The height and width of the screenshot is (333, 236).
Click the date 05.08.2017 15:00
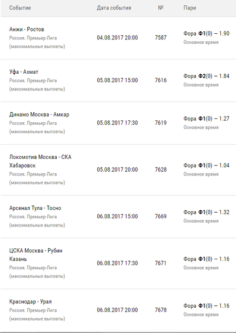[x=117, y=80]
